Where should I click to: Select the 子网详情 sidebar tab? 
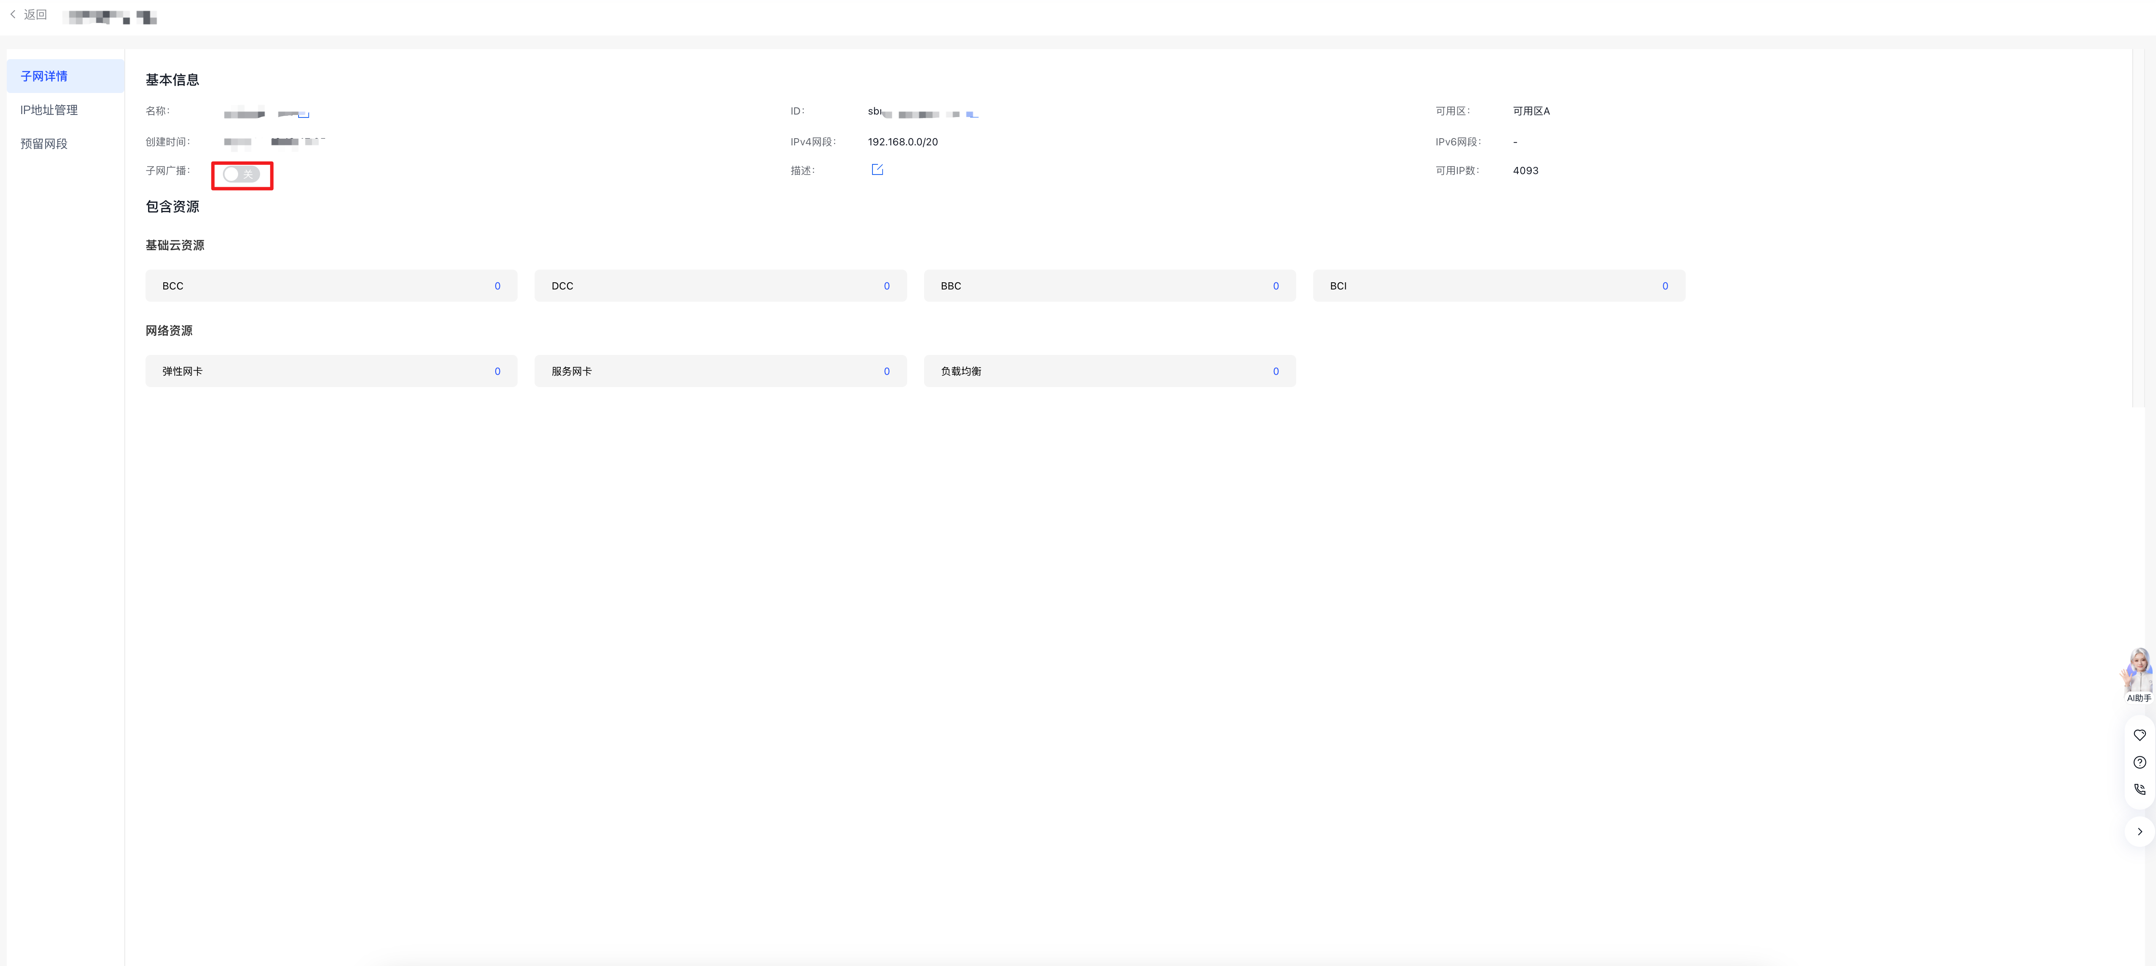tap(65, 76)
